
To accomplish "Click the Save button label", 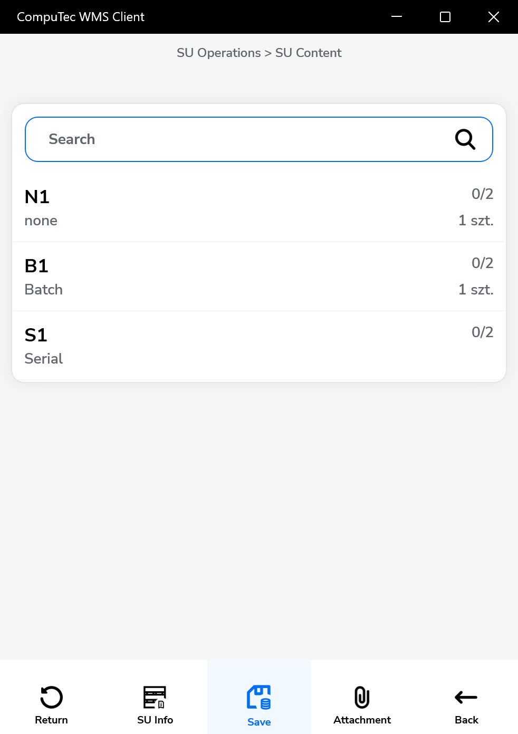I will pos(259,722).
